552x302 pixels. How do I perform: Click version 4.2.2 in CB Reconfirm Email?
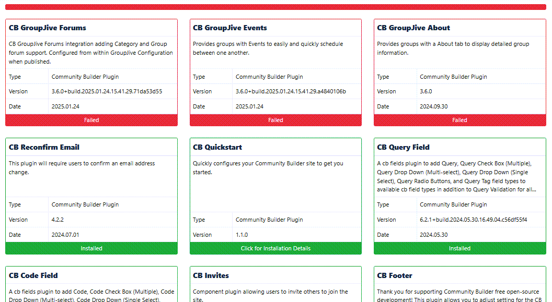pyautogui.click(x=57, y=220)
